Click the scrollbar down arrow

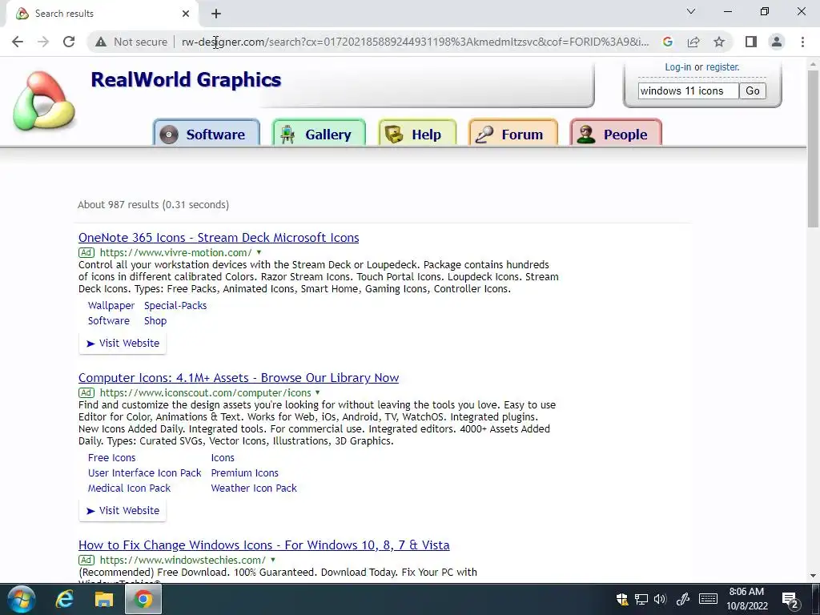pyautogui.click(x=813, y=576)
